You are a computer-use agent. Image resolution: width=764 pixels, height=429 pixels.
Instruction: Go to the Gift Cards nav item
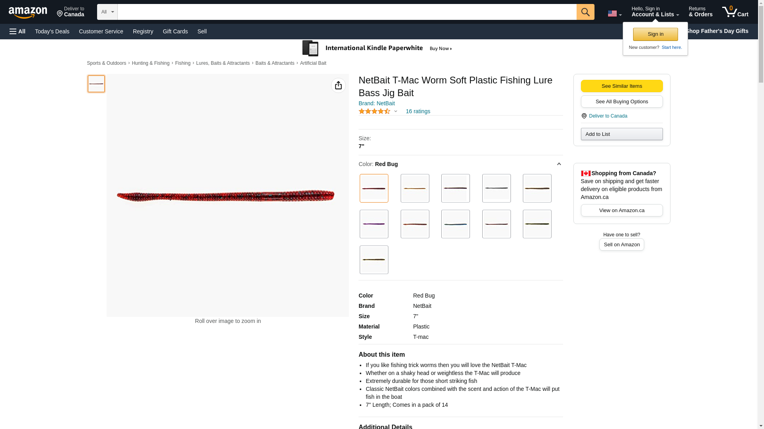[x=175, y=31]
